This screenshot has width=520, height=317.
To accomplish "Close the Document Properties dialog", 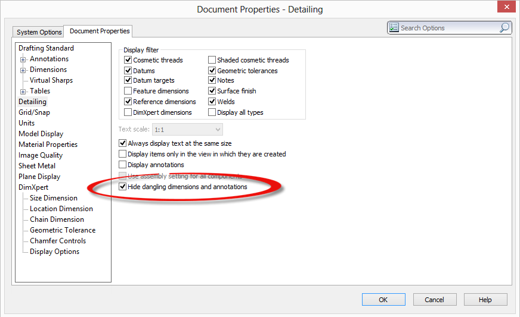I will (506, 7).
